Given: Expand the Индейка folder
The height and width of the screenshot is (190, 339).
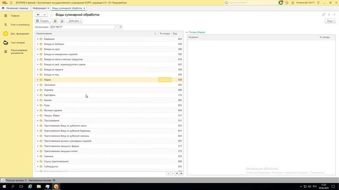Looking at the screenshot, I should 38,90.
